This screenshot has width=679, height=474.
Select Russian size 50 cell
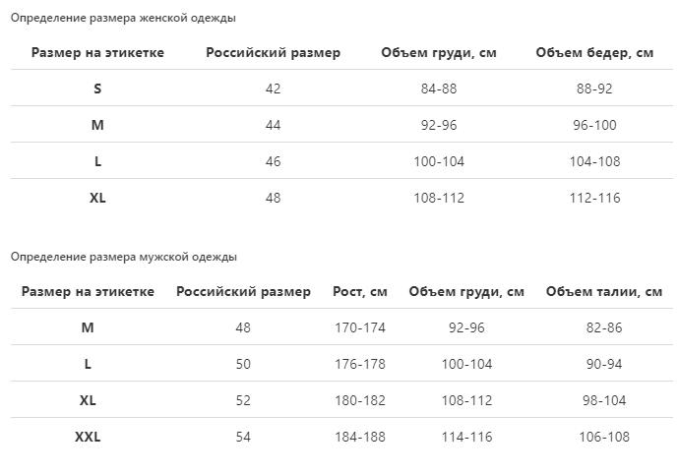tap(243, 364)
